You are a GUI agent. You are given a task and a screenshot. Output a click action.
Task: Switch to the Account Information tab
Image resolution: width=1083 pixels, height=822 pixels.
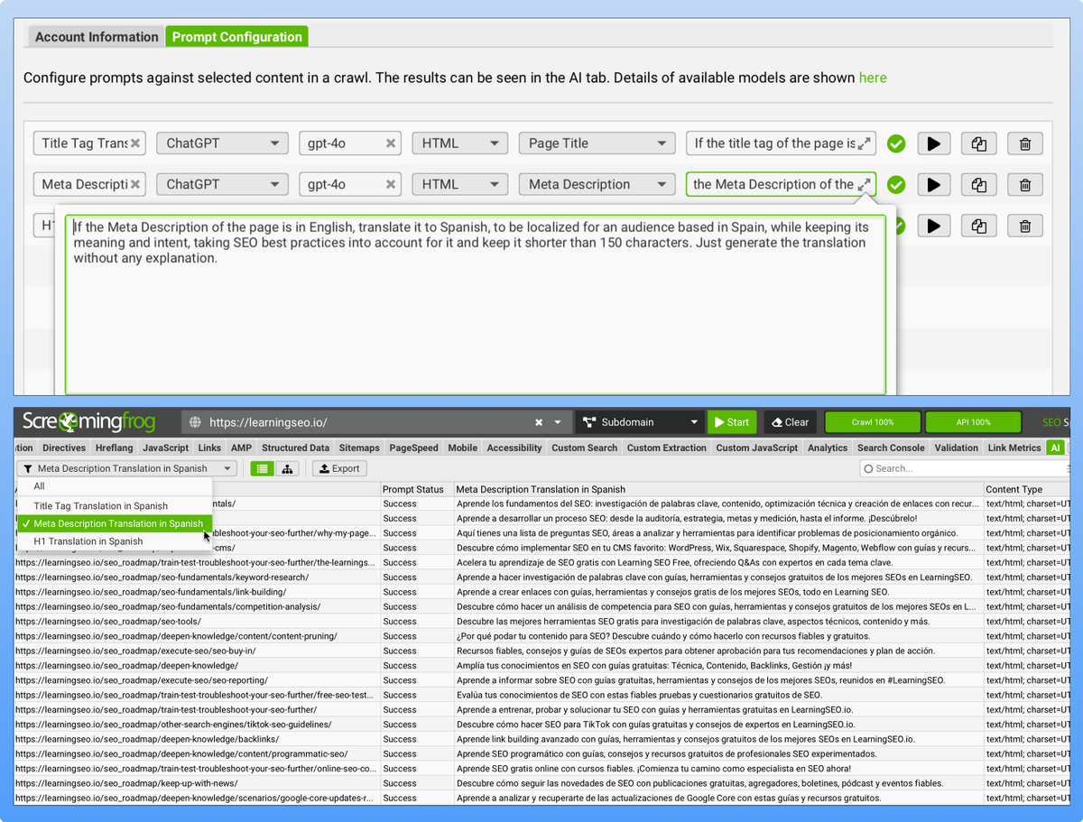click(96, 37)
